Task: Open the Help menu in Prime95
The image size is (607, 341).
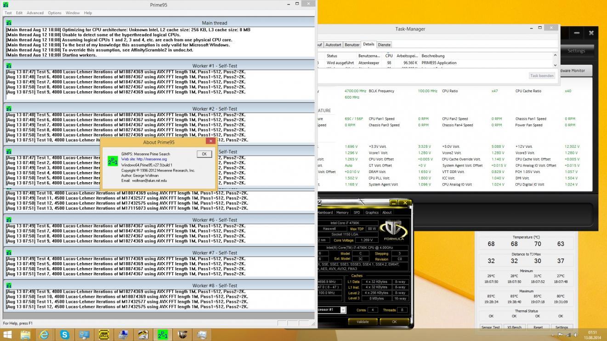Action: (88, 13)
